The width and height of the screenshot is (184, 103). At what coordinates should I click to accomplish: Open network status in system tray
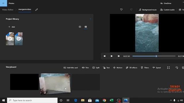pyautogui.click(x=178, y=100)
